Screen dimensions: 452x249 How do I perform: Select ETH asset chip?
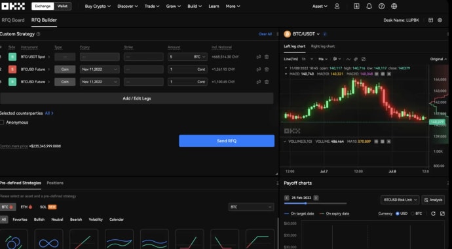26,207
